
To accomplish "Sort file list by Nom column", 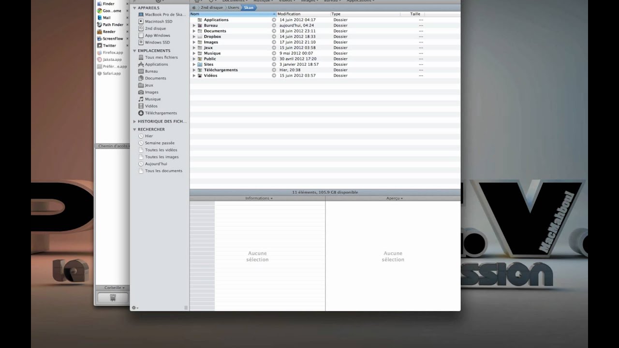I will pyautogui.click(x=233, y=14).
